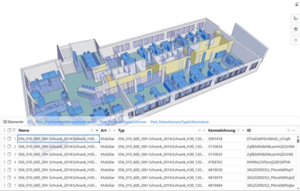Select the Name cell in row 1
Image resolution: width=300 pixels, height=191 pixels.
[x=58, y=139]
